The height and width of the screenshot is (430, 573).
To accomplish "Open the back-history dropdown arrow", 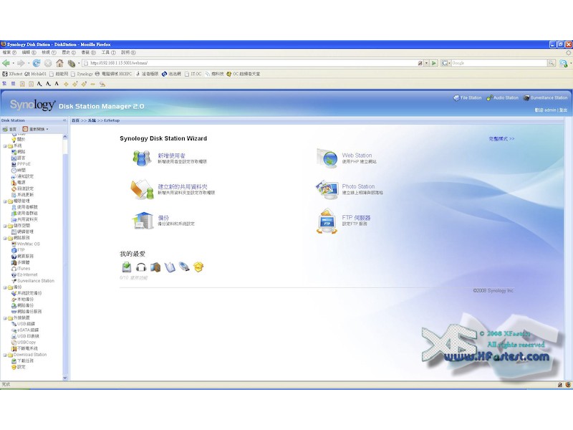I will 13,63.
